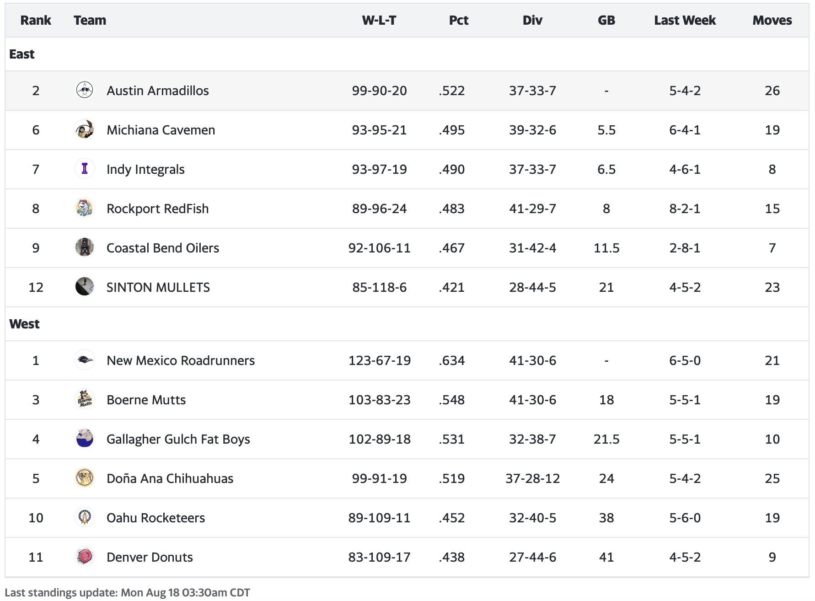The width and height of the screenshot is (815, 601).
Task: Sort standings by the Pct column header
Action: point(458,20)
